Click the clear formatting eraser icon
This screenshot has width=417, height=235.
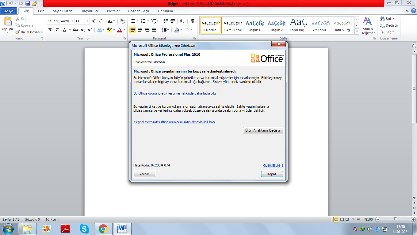tap(123, 21)
